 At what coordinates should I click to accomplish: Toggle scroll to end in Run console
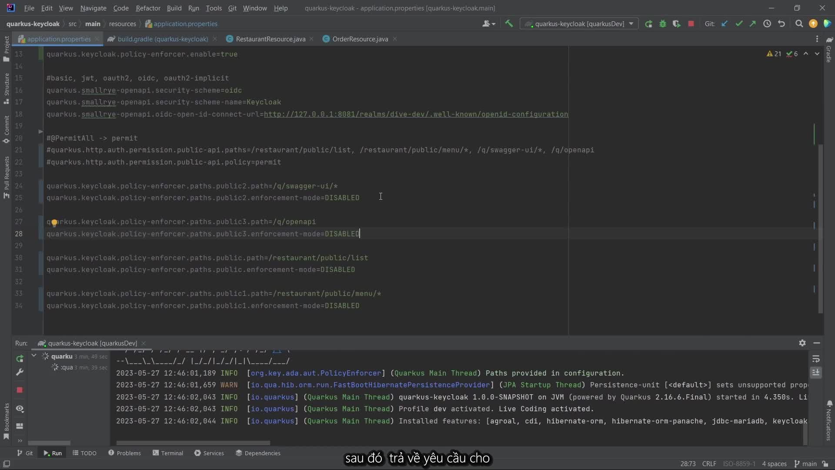click(816, 373)
